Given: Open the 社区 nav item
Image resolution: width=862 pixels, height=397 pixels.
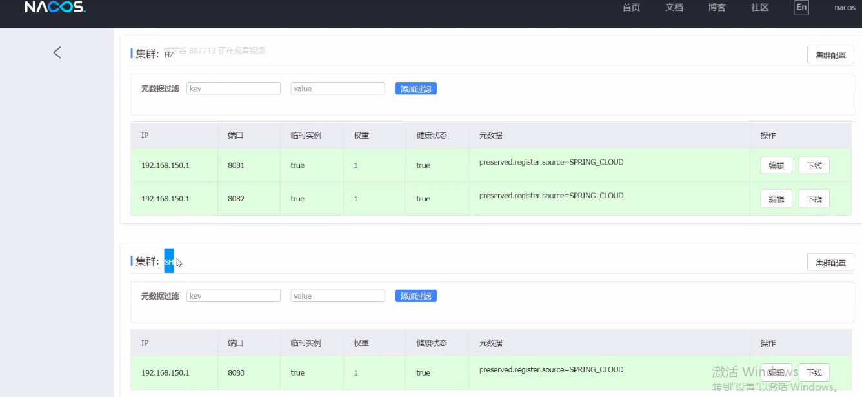Looking at the screenshot, I should [760, 8].
